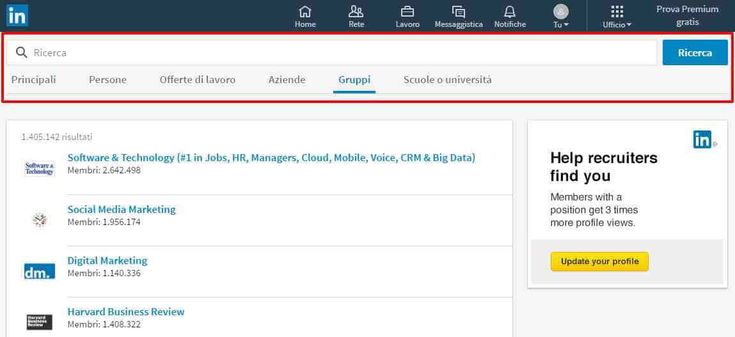Open Messaggistica chat icon
The image size is (735, 337).
tap(458, 12)
